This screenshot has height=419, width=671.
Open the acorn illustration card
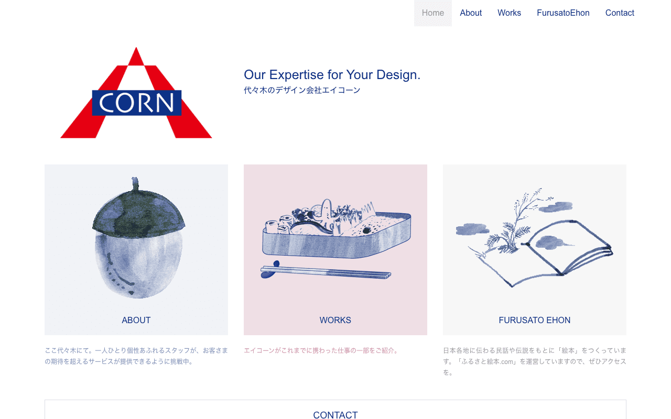point(136,250)
